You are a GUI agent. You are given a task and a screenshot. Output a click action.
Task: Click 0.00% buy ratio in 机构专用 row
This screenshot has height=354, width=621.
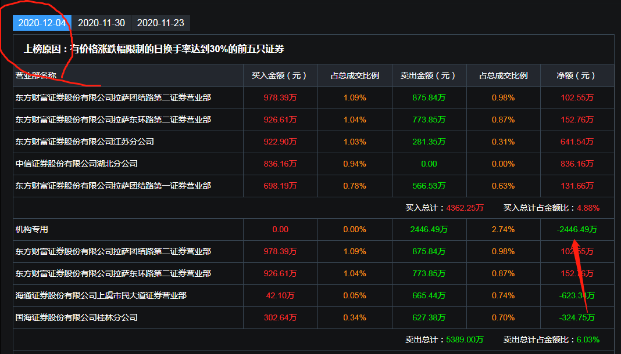click(355, 229)
